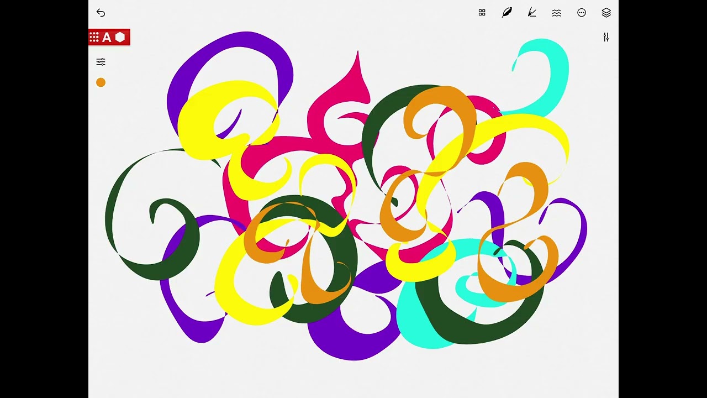This screenshot has height=398, width=707.
Task: Tap the white hexagon in red bar
Action: pos(120,37)
